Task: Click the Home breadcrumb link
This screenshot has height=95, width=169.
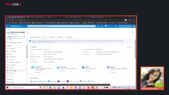Action: 8,29
